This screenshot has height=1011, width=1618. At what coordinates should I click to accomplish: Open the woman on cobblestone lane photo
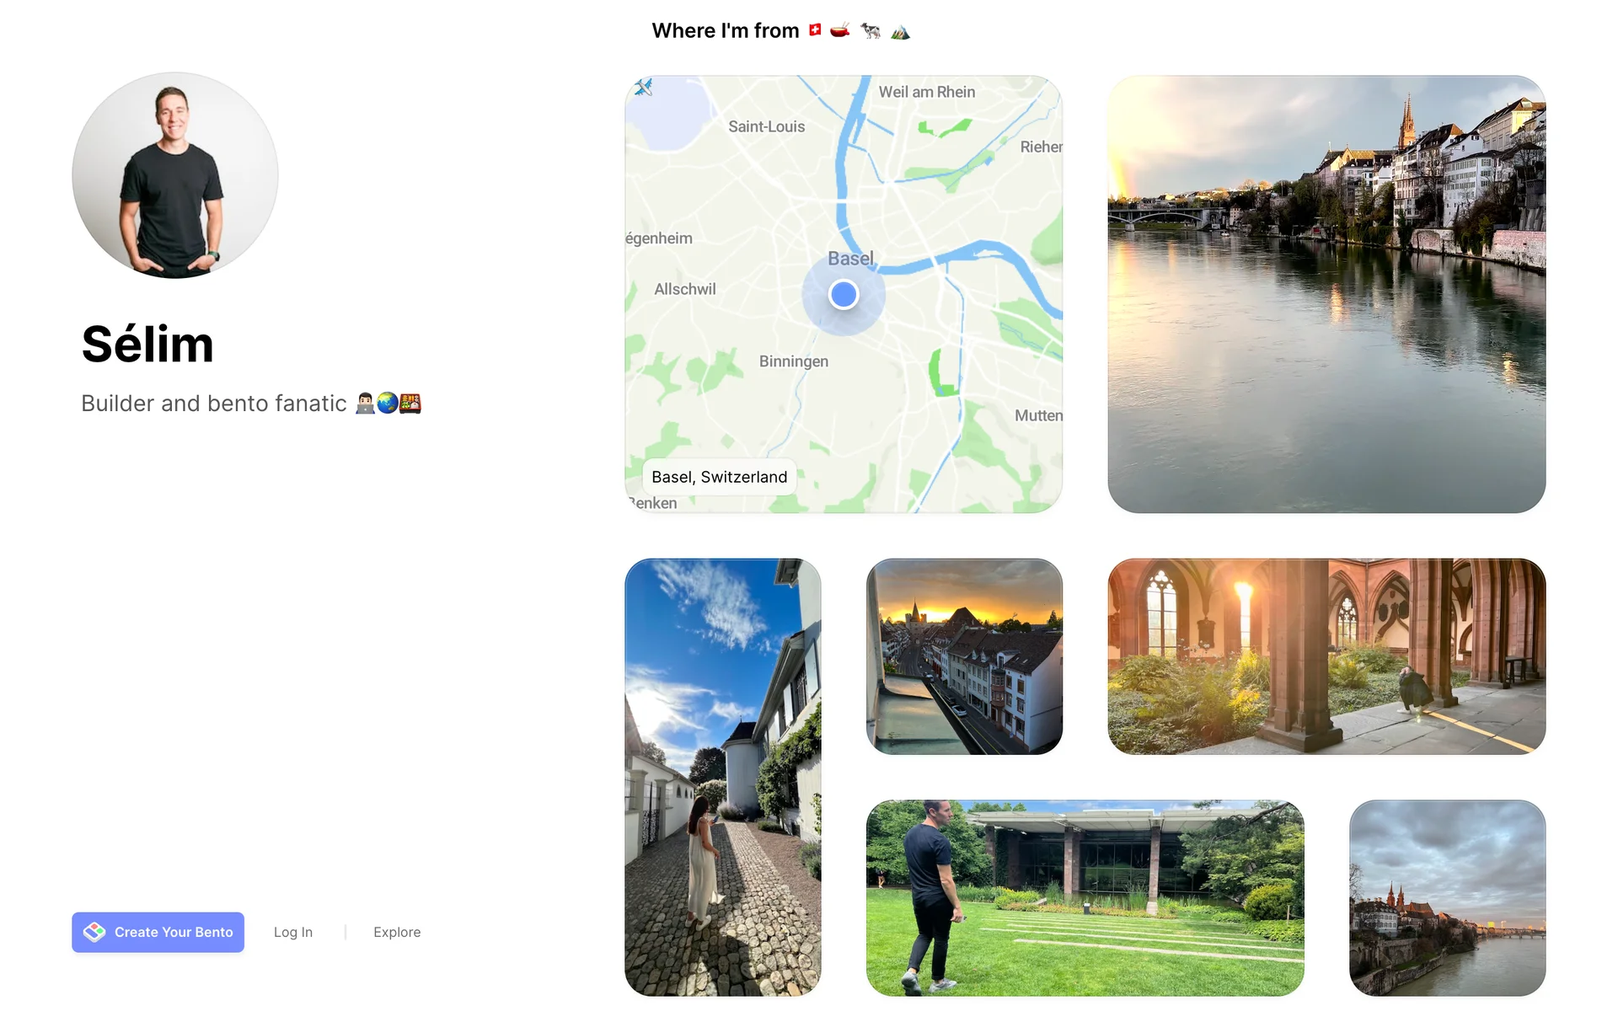point(723,777)
